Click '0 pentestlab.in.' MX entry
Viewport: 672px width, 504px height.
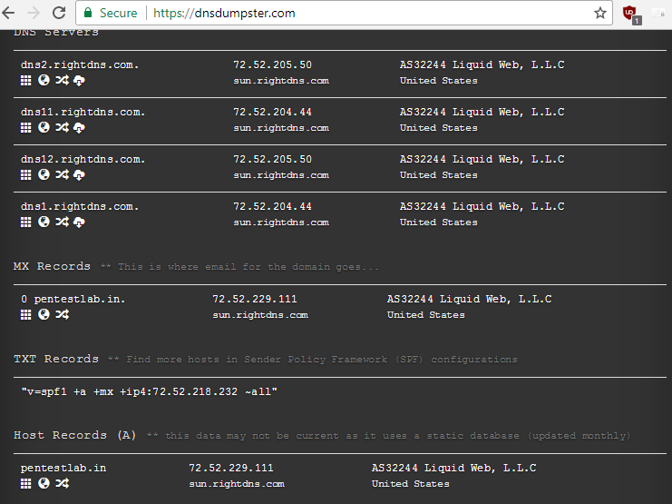pyautogui.click(x=73, y=300)
